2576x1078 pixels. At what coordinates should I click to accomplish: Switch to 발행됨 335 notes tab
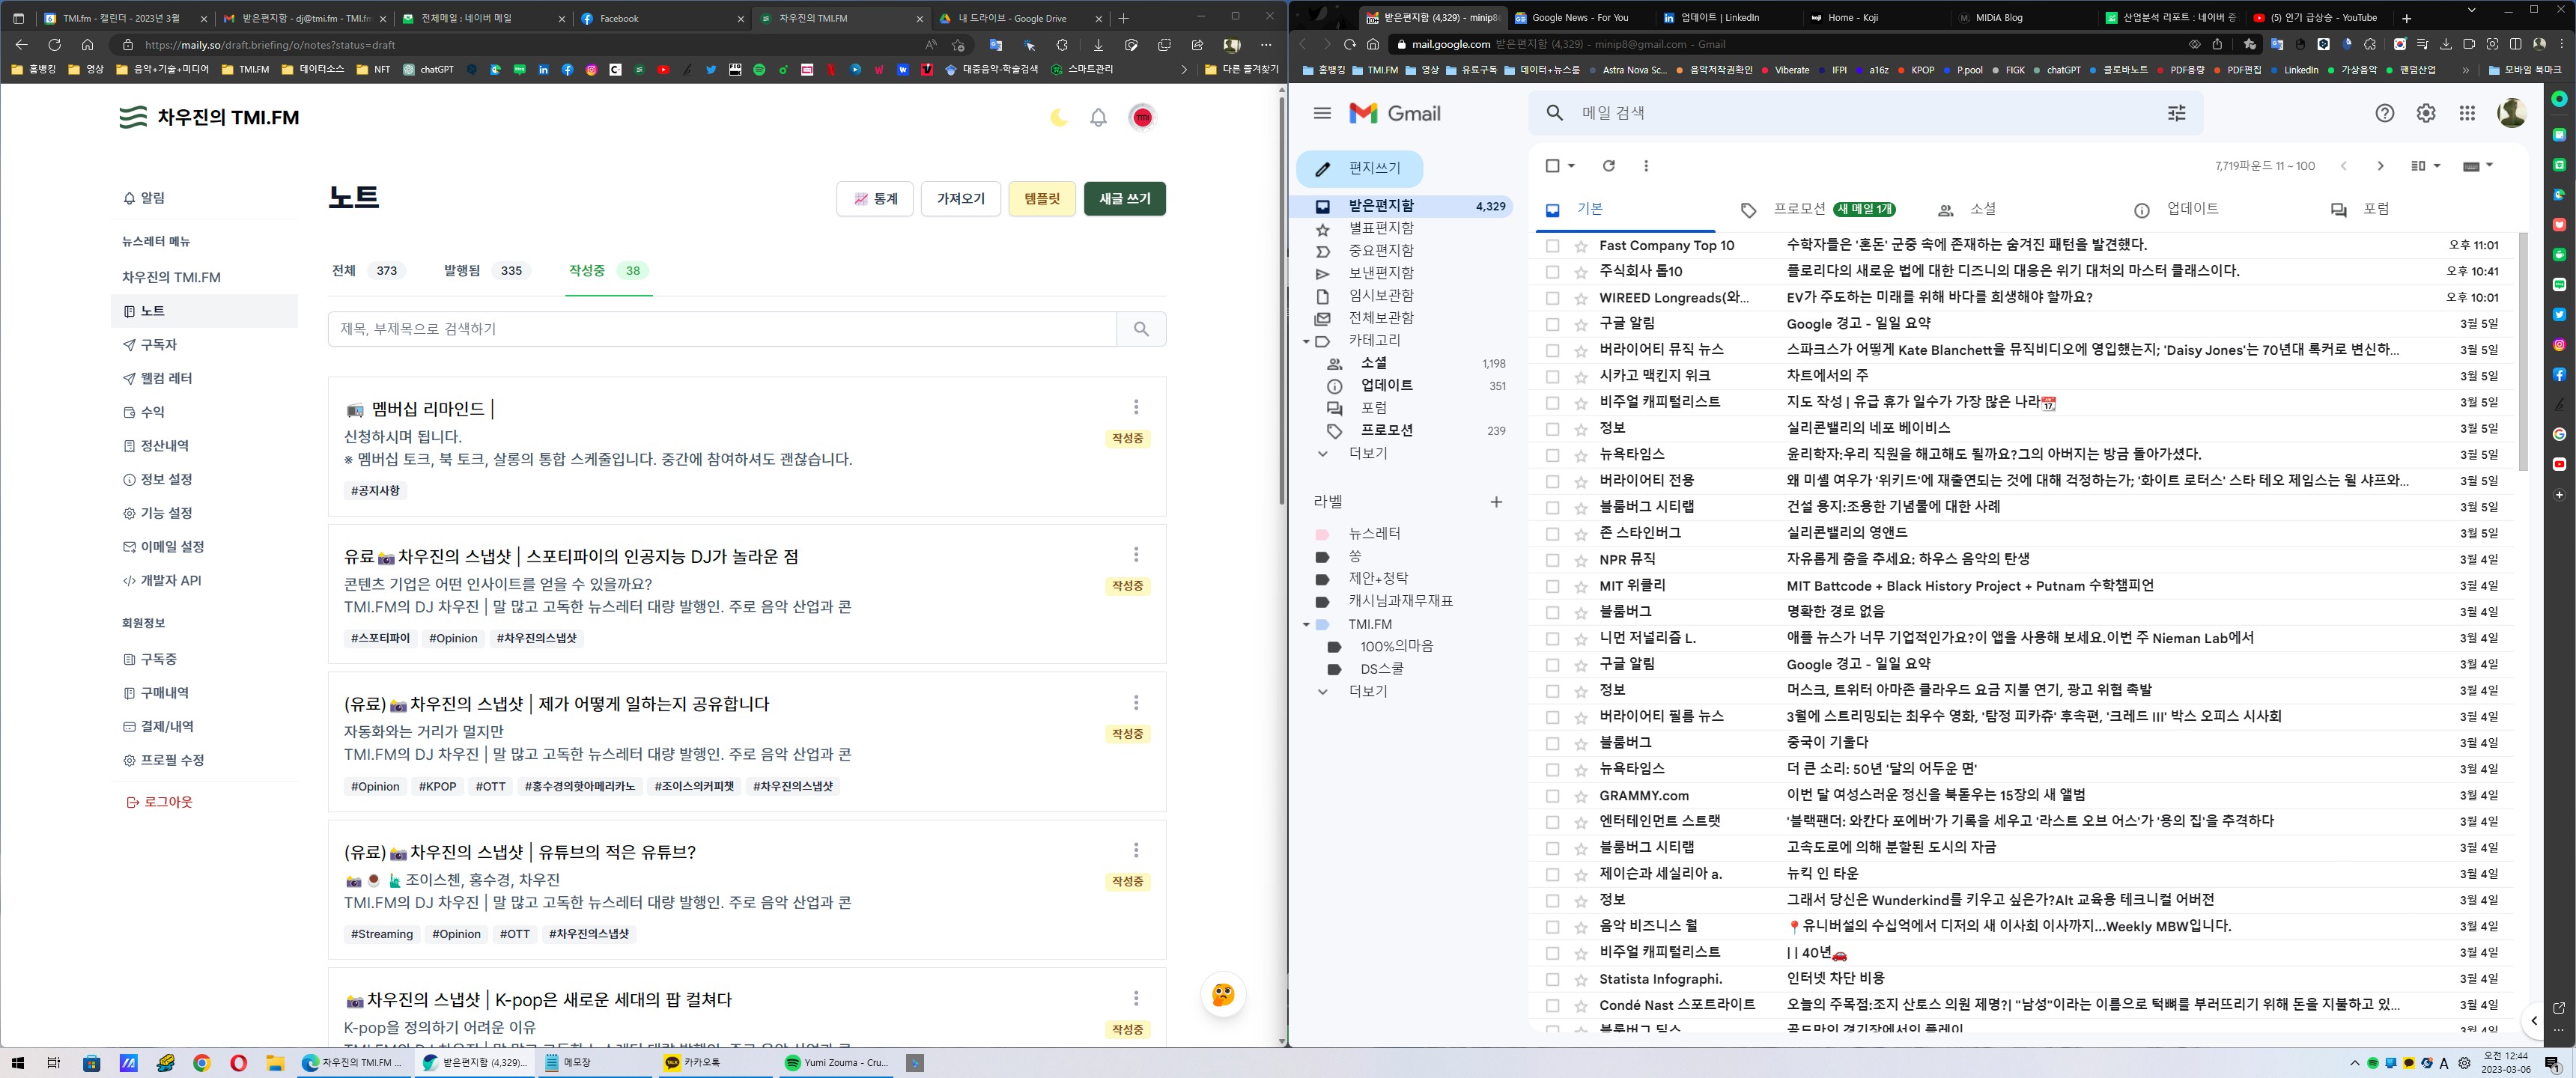(487, 271)
